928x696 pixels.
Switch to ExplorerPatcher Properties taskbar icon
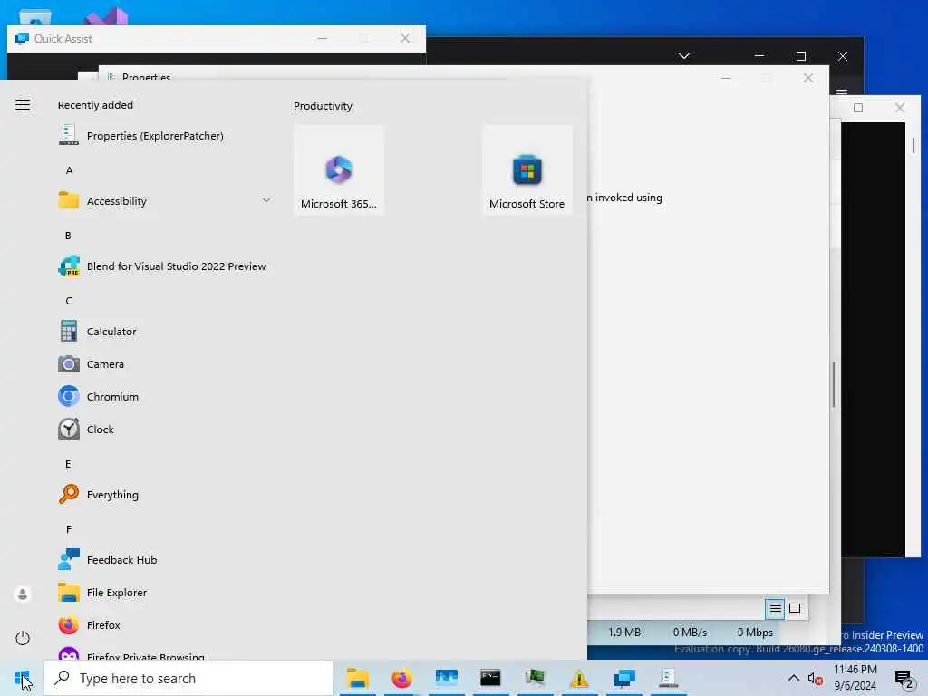coord(668,678)
